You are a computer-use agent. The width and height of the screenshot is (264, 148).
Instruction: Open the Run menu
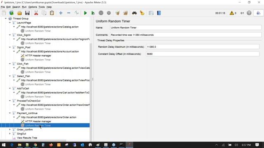24,7
